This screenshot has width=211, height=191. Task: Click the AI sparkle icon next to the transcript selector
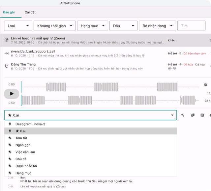click(182, 115)
